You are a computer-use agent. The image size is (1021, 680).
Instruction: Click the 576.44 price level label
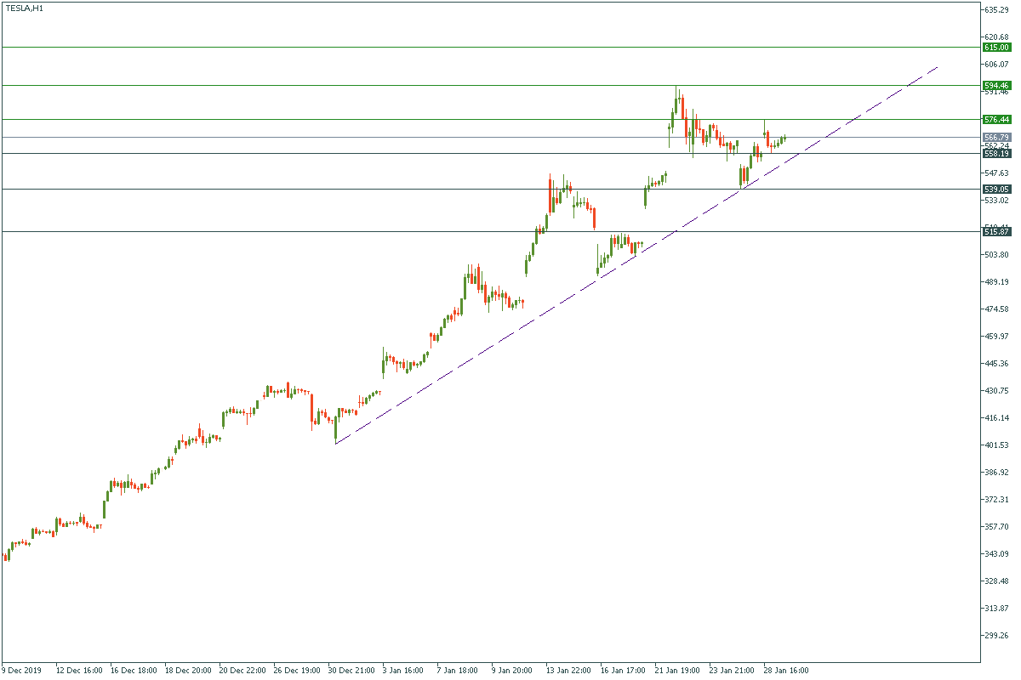pos(995,120)
